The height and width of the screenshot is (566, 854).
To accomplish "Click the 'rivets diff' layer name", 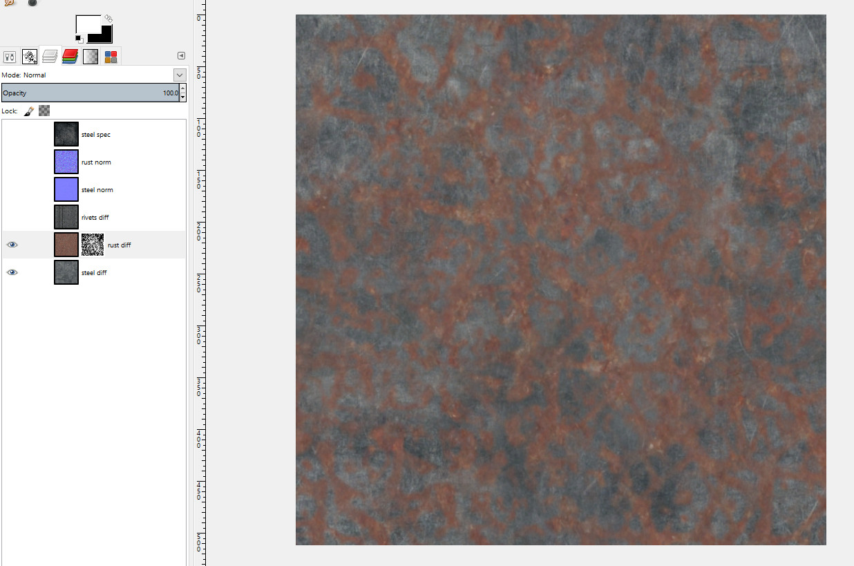I will tap(95, 218).
